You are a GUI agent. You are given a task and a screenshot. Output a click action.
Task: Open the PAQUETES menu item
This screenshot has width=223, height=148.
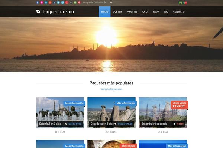(132, 11)
